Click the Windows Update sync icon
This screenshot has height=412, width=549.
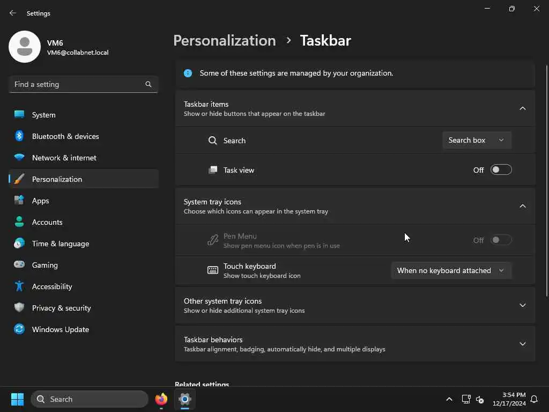pyautogui.click(x=19, y=329)
